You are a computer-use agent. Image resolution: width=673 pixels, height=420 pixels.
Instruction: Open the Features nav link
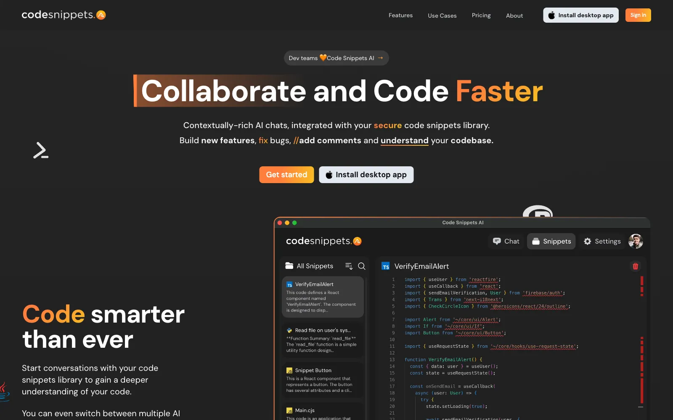[400, 15]
